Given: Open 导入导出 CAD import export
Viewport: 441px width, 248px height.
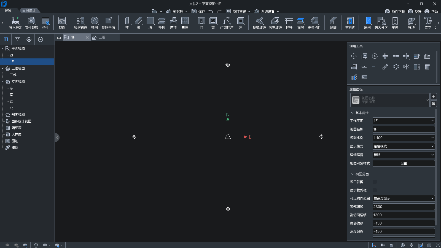Looking at the screenshot, I should pyautogui.click(x=16, y=23).
